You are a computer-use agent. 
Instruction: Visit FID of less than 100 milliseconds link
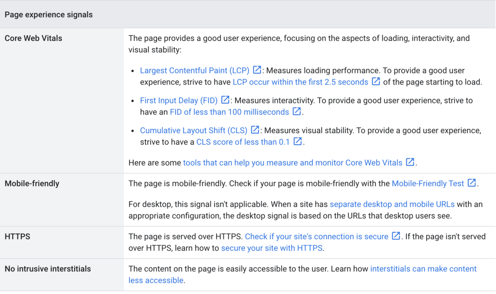[229, 112]
